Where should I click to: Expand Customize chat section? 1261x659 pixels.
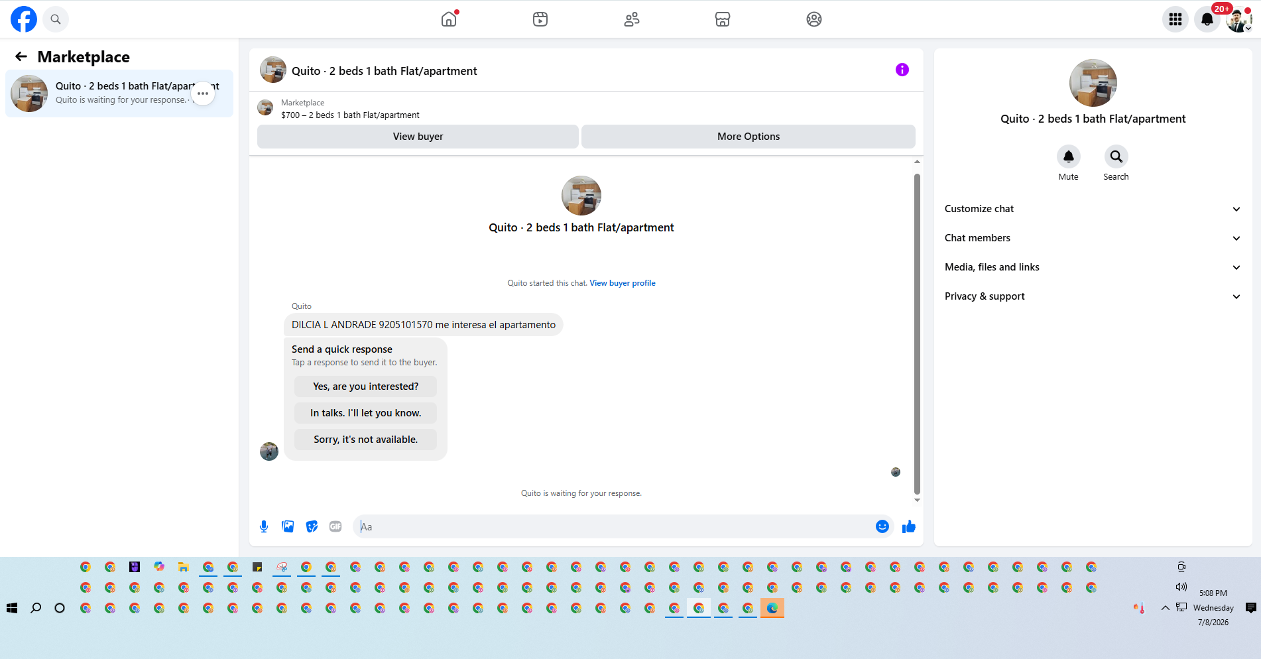[1093, 209]
